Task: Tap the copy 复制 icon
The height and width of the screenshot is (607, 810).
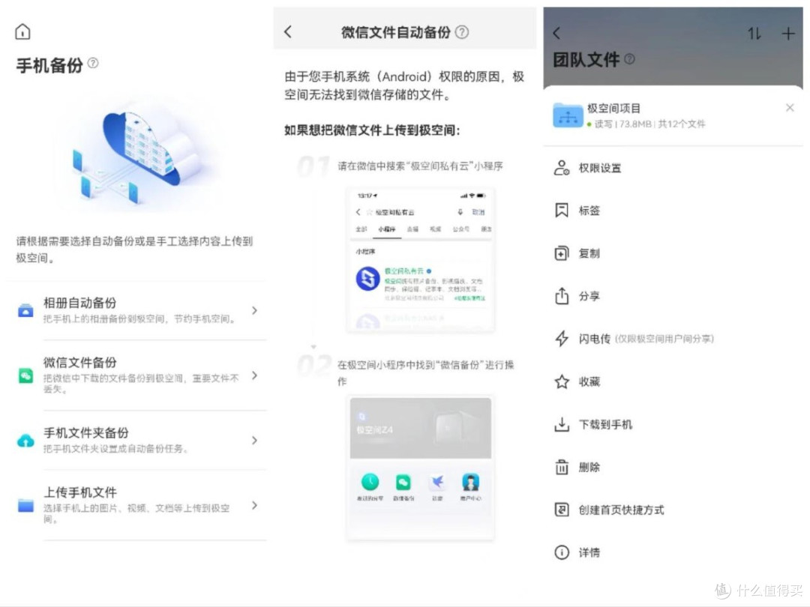Action: (x=562, y=253)
